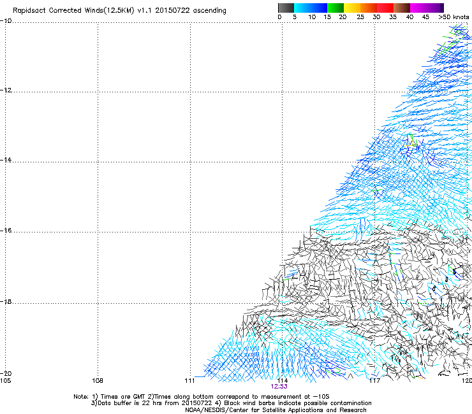The width and height of the screenshot is (472, 414).
Task: Pick the brown 35–40 knots legend segment
Action: click(402, 8)
